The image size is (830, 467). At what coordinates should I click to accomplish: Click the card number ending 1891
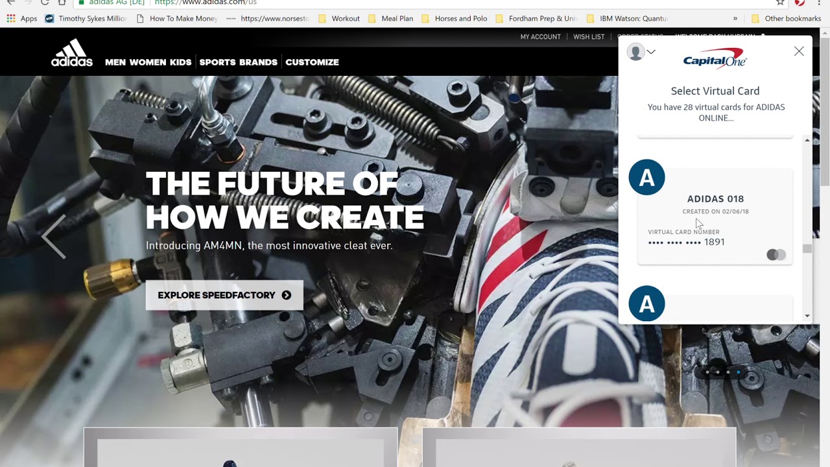(x=686, y=242)
